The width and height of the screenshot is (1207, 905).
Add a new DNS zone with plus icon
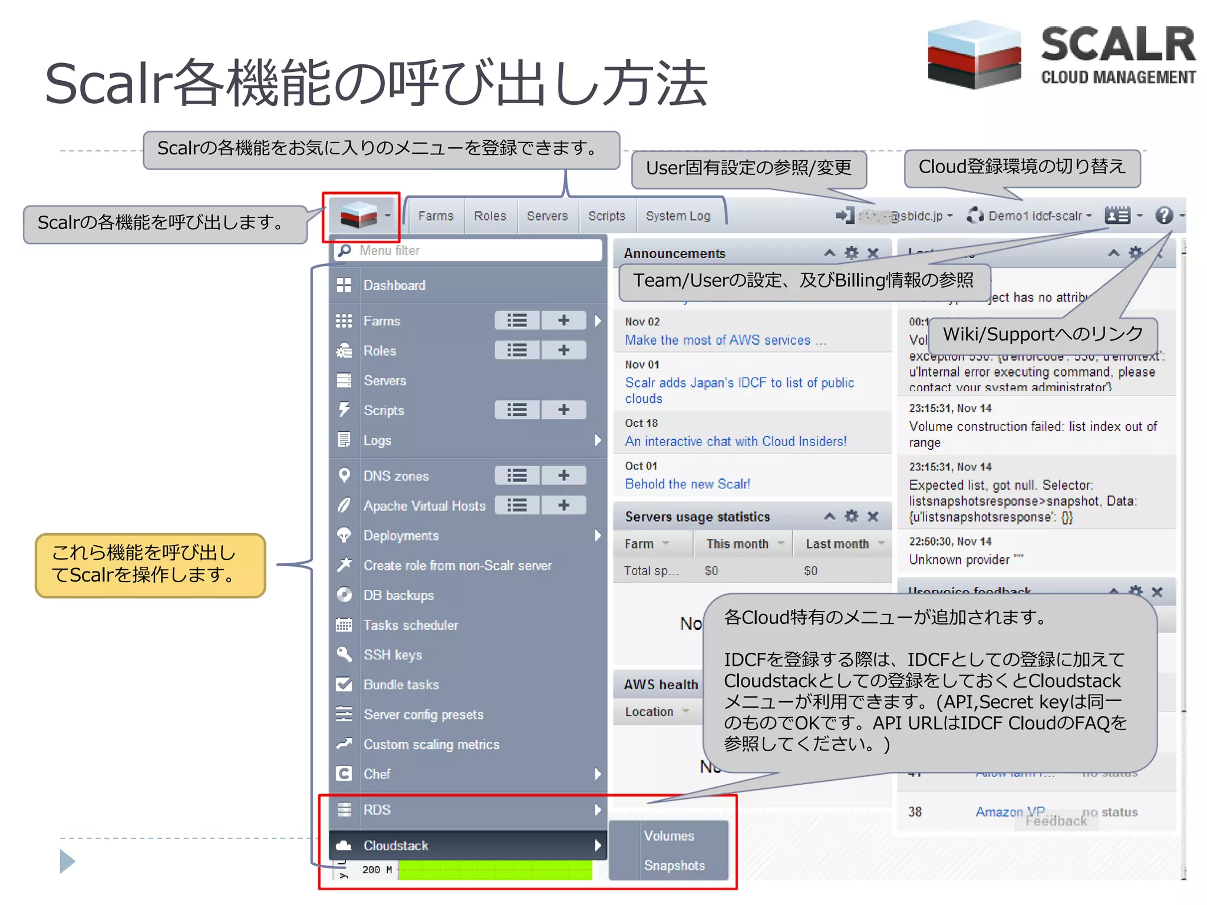563,475
